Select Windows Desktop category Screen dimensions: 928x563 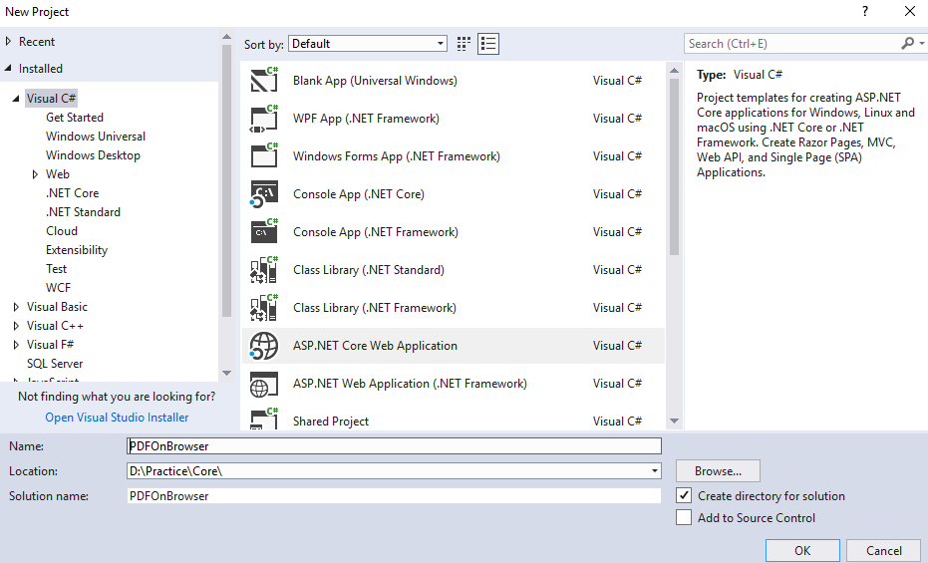click(x=93, y=154)
